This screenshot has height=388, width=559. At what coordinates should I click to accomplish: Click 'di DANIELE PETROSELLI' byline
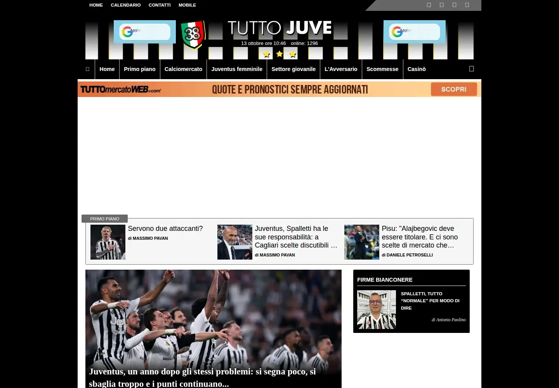point(407,255)
